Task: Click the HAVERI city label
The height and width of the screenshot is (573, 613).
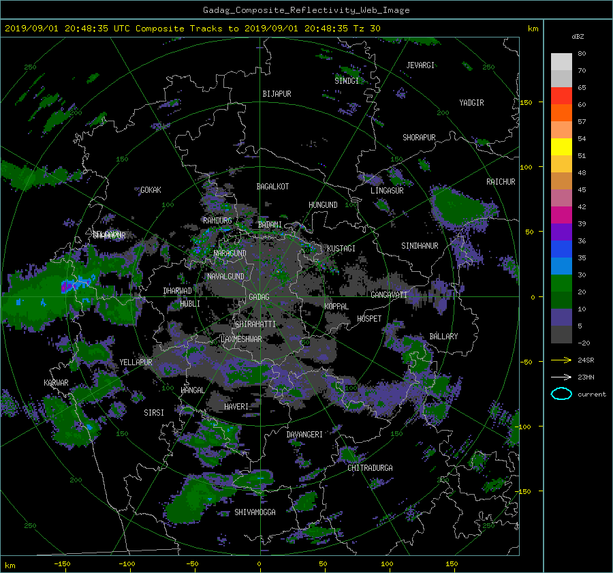Action: tap(236, 407)
